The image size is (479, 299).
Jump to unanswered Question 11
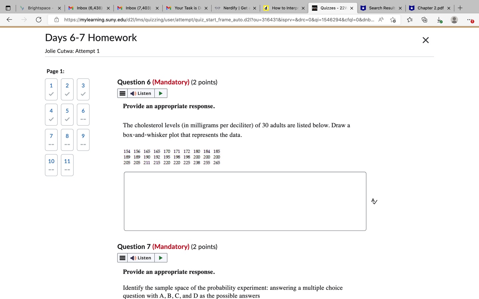67,165
